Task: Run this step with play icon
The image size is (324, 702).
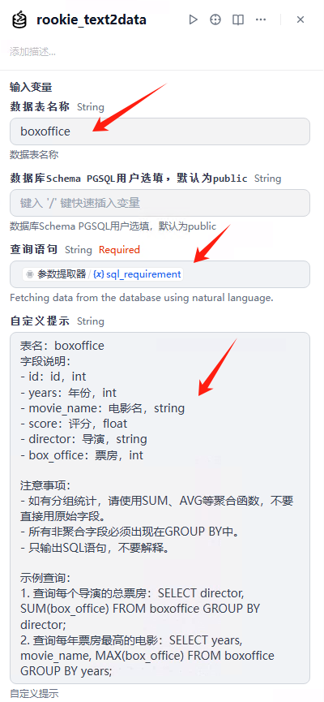Action: (x=193, y=19)
